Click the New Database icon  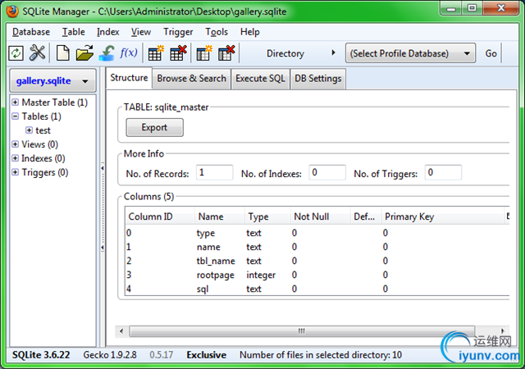pos(63,53)
